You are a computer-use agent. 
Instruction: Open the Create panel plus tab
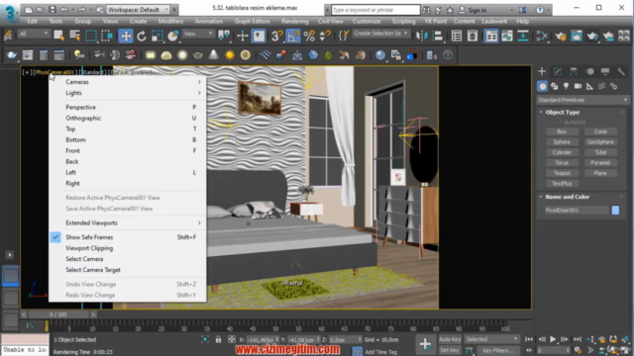[x=542, y=72]
